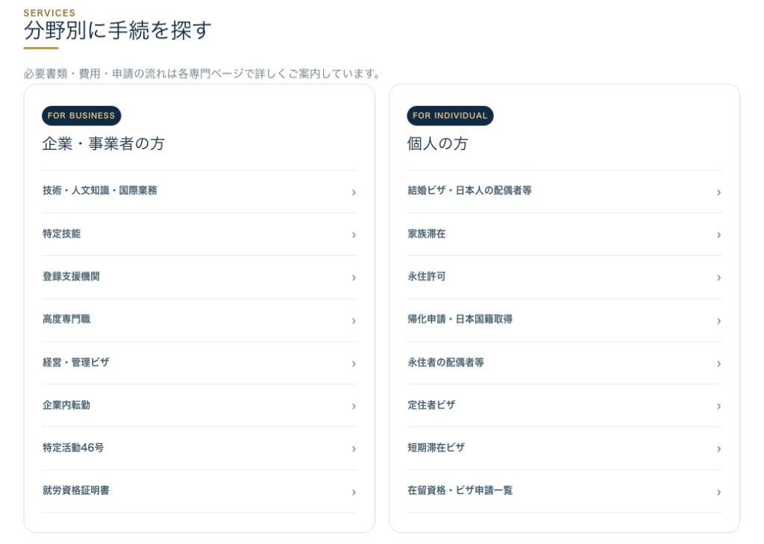Open 特定活動46号 link
Screen dimensions: 764x544
(199, 448)
